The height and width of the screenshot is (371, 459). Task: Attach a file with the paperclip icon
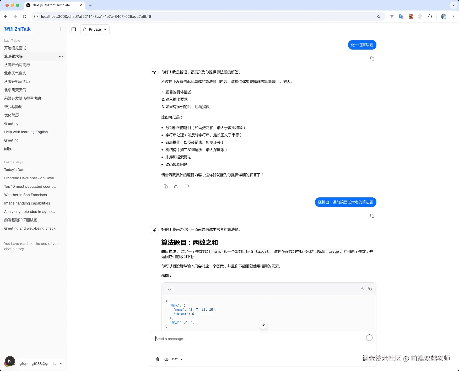(158, 359)
